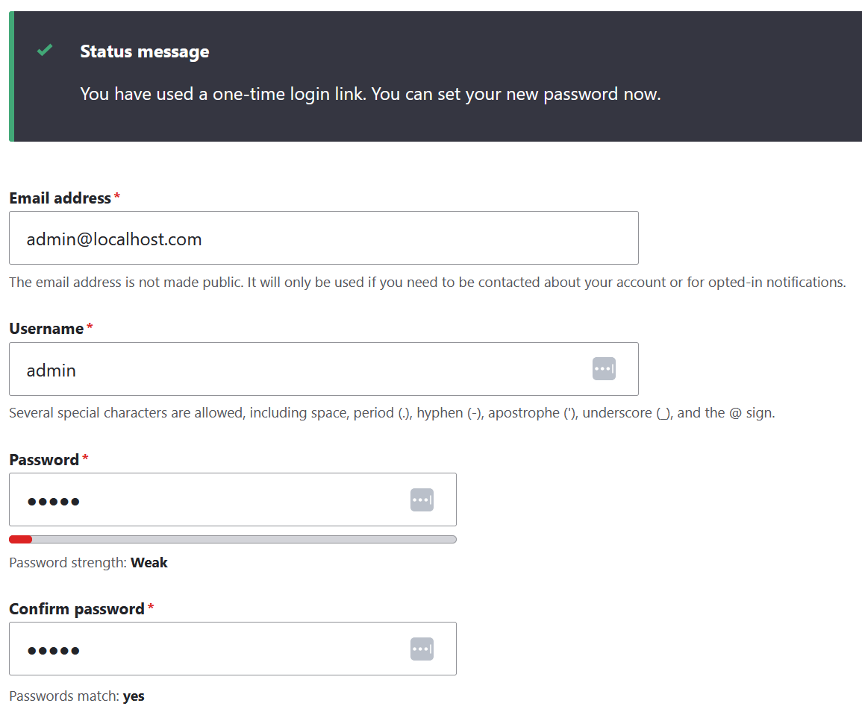Click the 'Password strength: Weak' text
Screen dimensions: 862x709
coord(88,563)
